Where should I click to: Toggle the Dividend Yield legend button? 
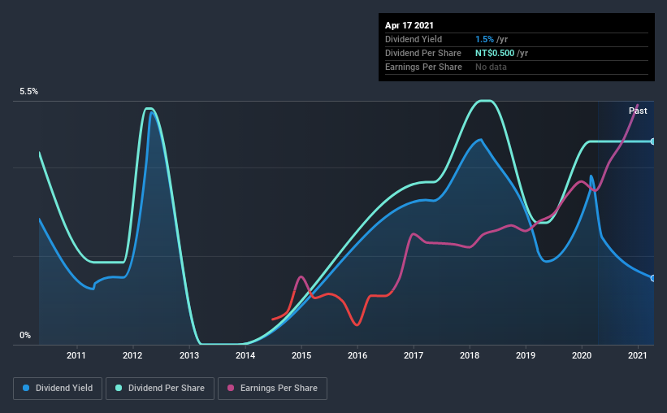[x=58, y=389]
